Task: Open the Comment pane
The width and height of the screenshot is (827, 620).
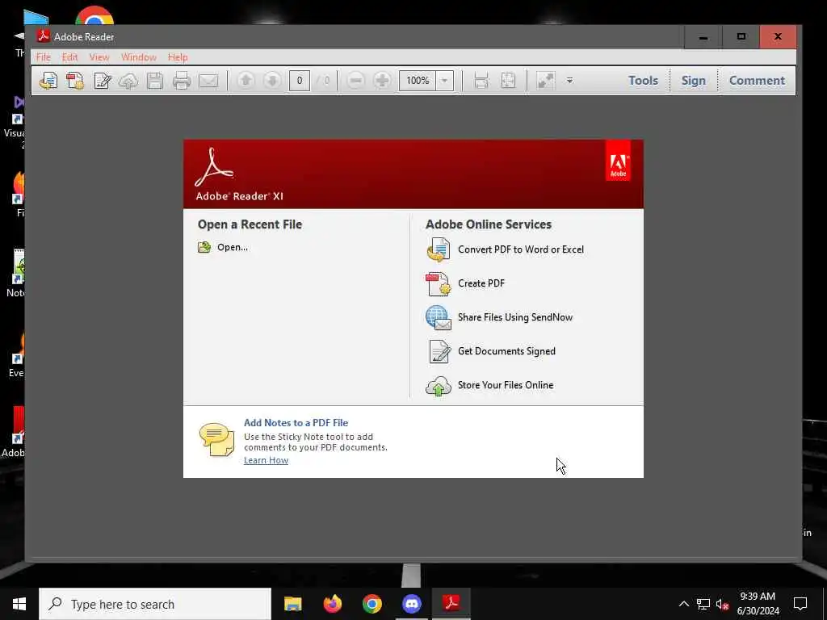Action: [757, 80]
